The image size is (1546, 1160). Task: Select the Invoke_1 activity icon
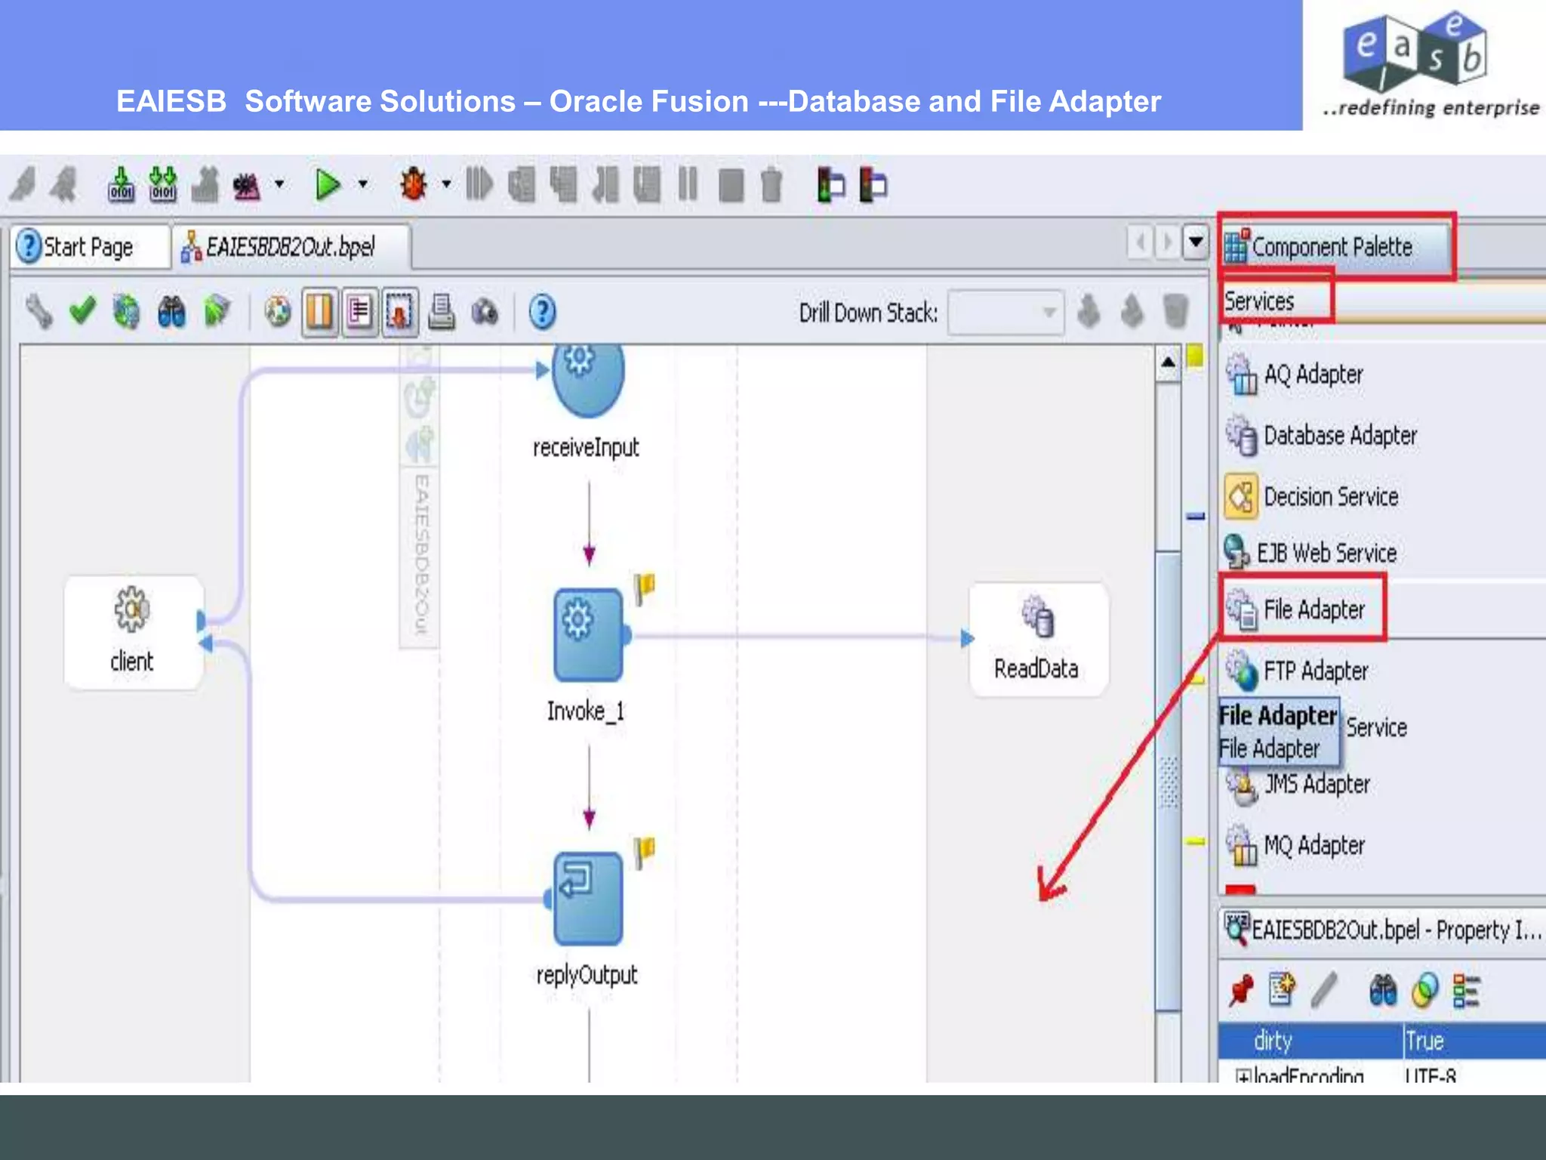coord(588,635)
